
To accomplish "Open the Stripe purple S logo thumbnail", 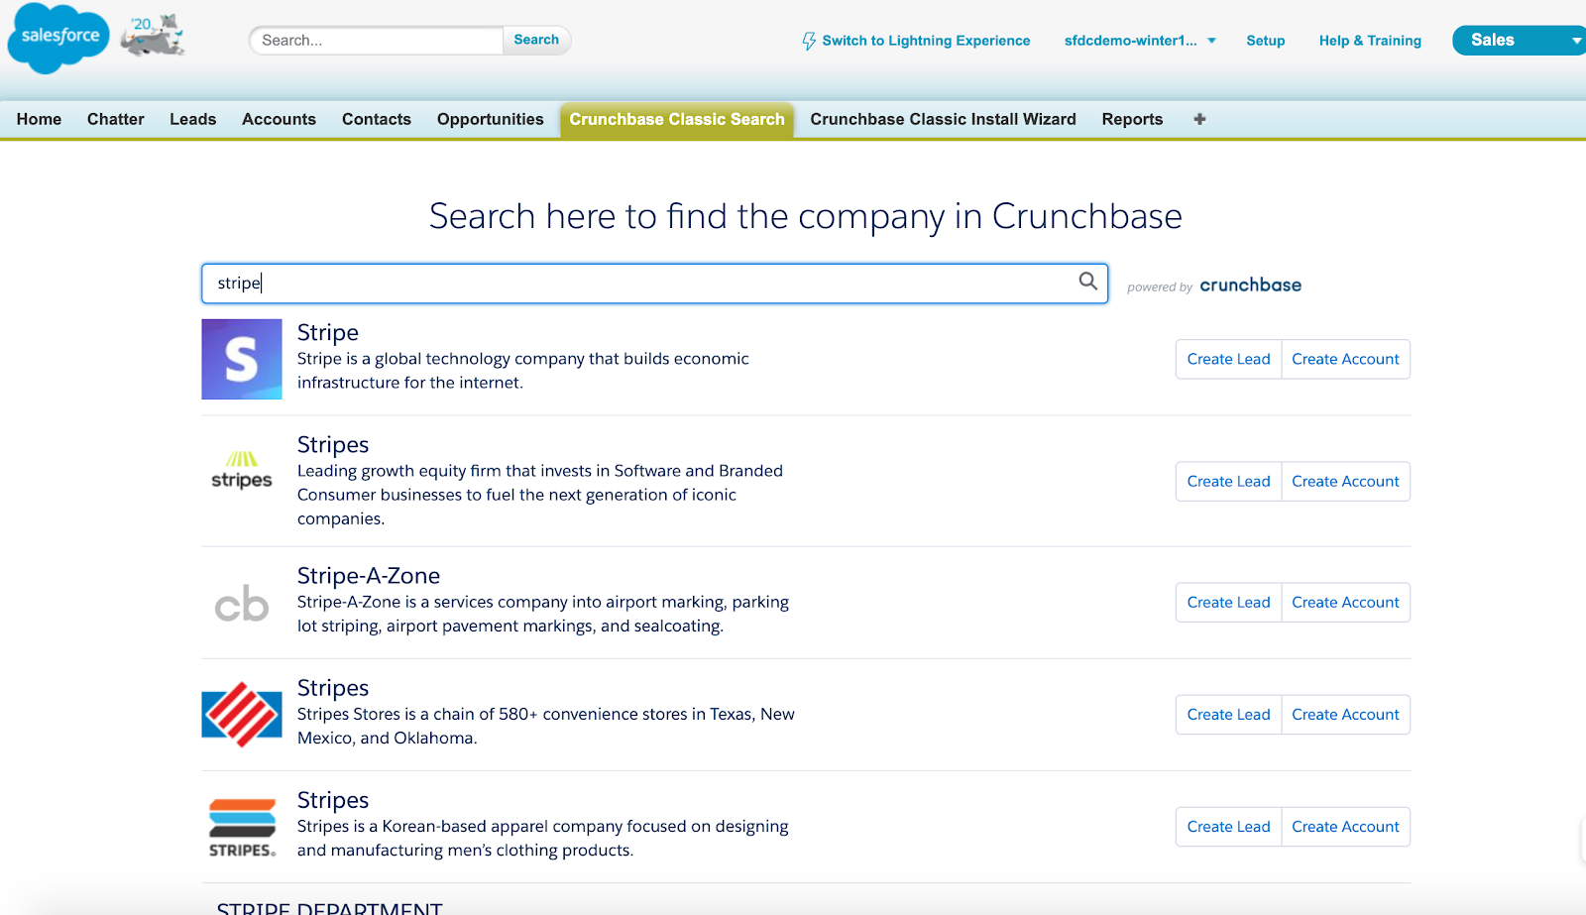I will (242, 359).
